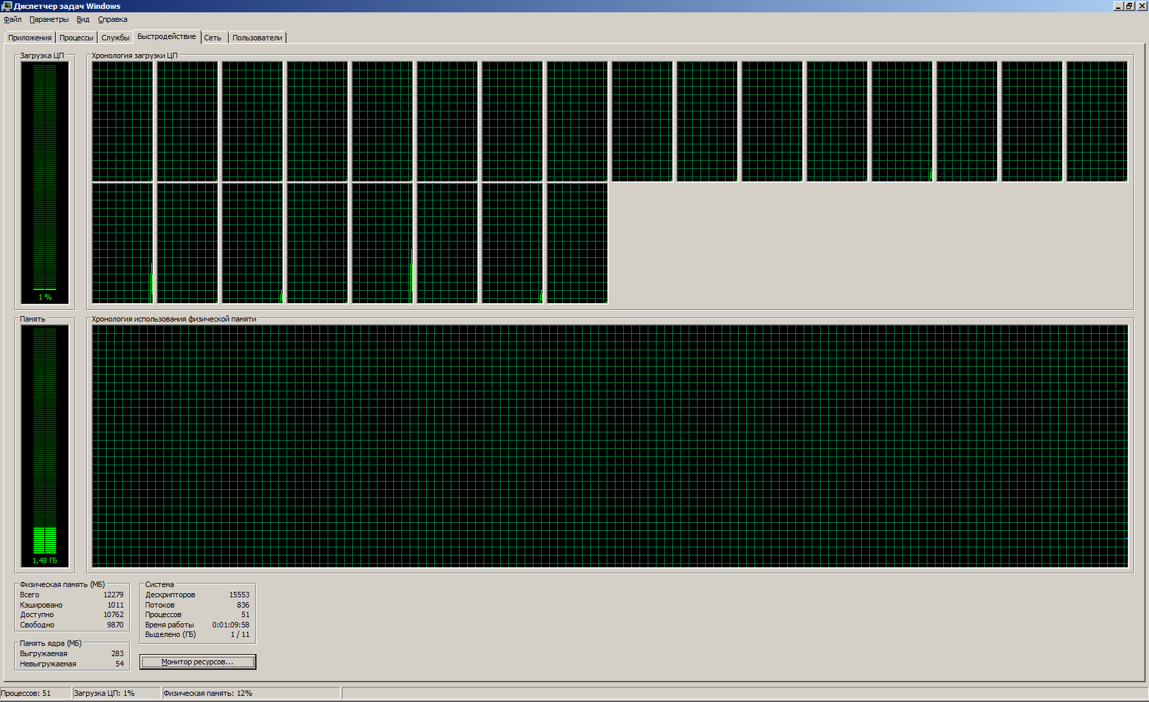
Task: Click the status bar text Физическая память: 12%
Action: 208,693
